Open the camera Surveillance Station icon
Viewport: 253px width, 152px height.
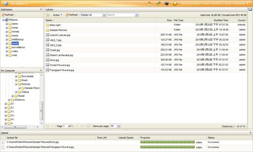(167, 4)
